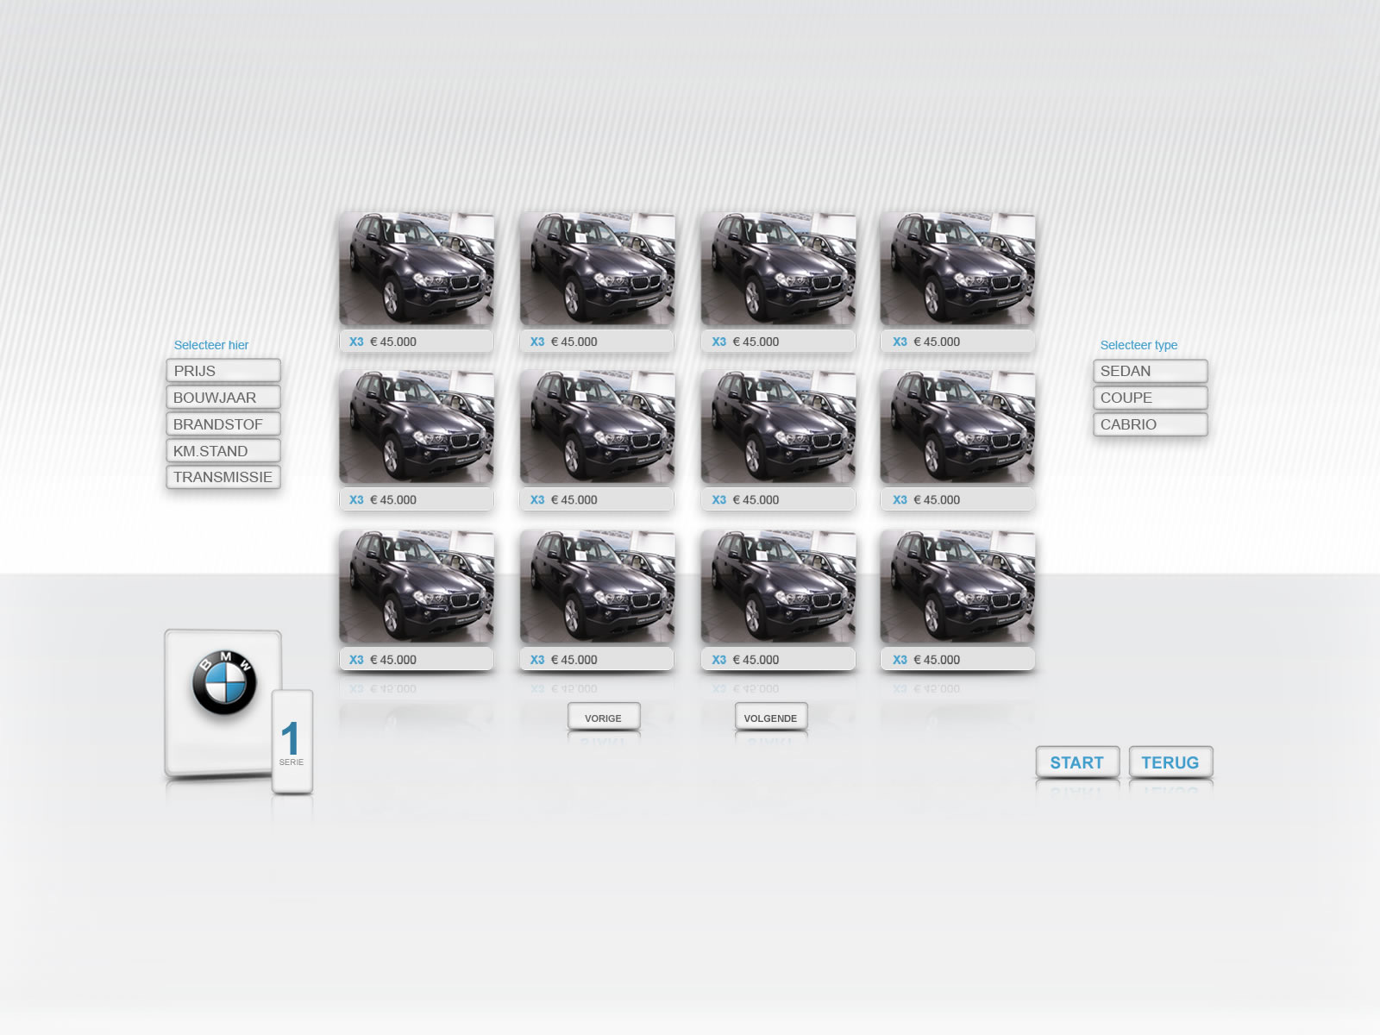Filter by PRIJS
The width and height of the screenshot is (1380, 1035).
coord(223,371)
